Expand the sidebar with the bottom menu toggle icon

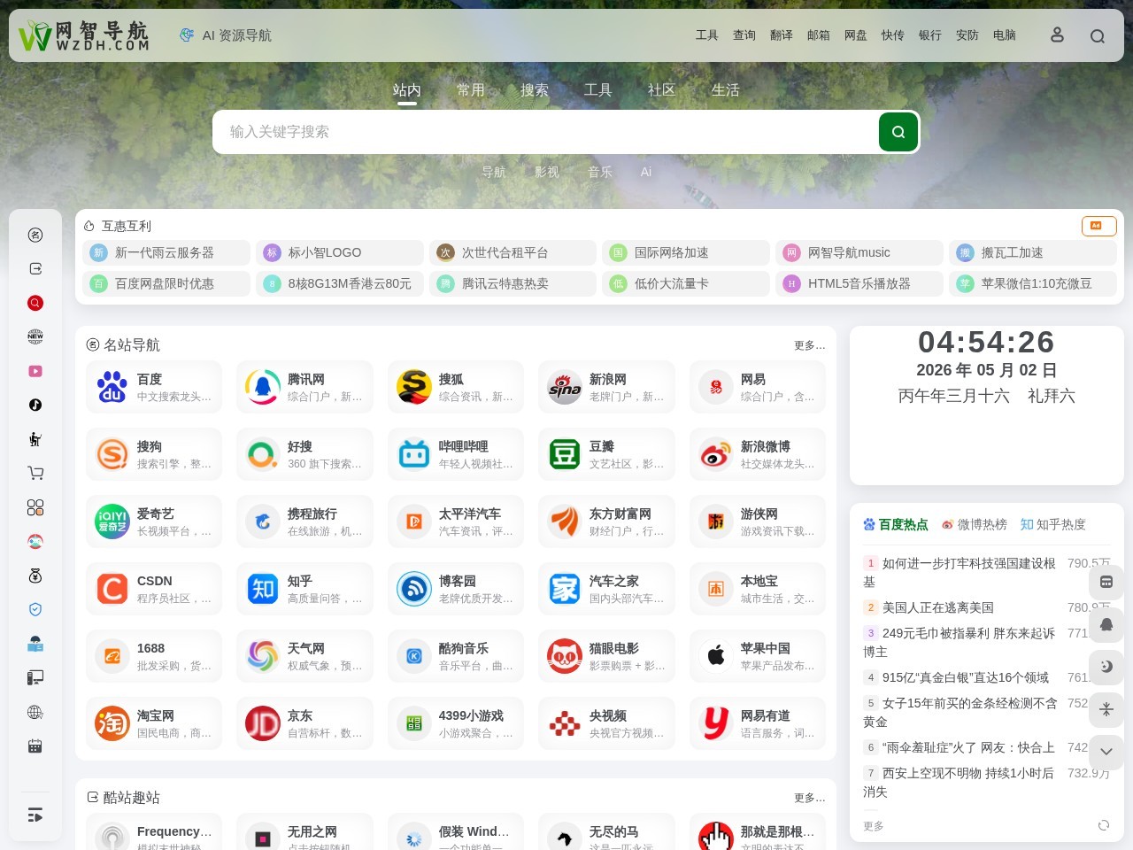35,815
